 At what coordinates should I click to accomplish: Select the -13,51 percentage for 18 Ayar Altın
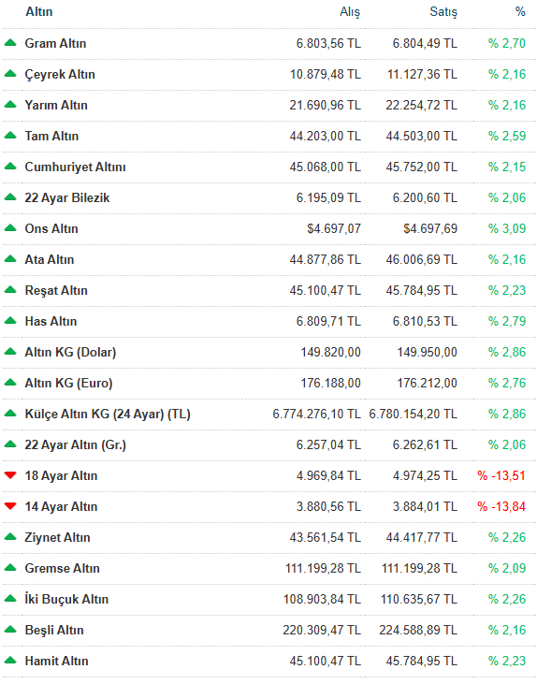point(501,475)
